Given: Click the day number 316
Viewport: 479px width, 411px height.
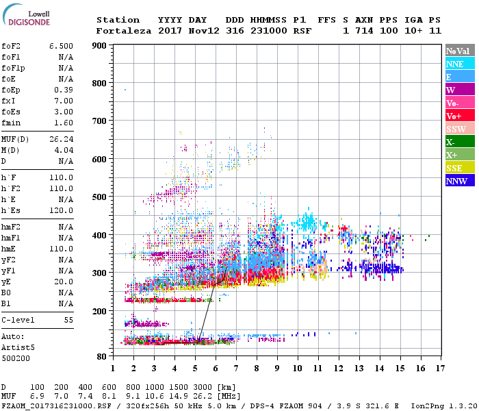Looking at the screenshot, I should point(235,31).
